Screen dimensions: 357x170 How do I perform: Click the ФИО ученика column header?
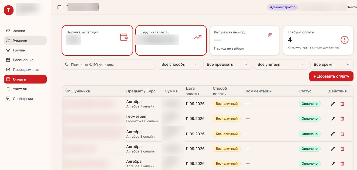coord(77,91)
